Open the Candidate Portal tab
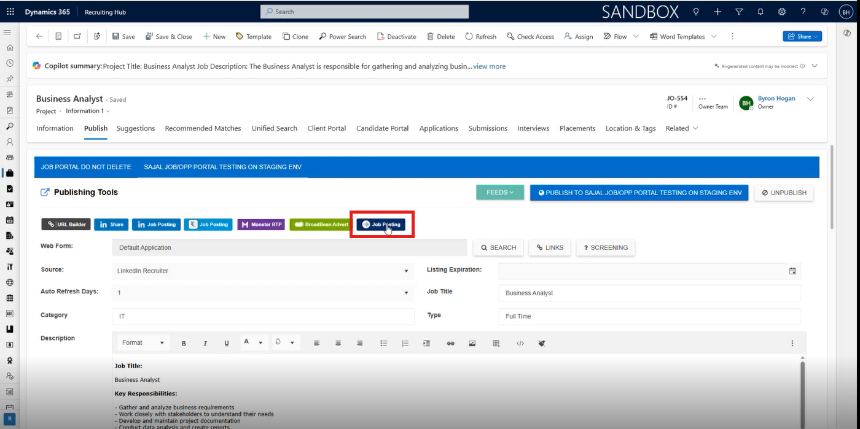 coord(382,128)
